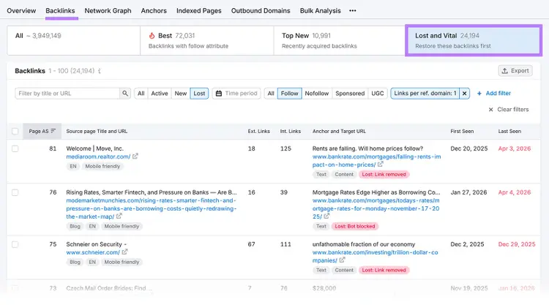Open the Anchors tab
Screen dimensions: 549x305
(154, 11)
